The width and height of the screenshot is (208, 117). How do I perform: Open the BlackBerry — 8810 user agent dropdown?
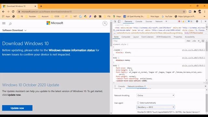(x=155, y=107)
